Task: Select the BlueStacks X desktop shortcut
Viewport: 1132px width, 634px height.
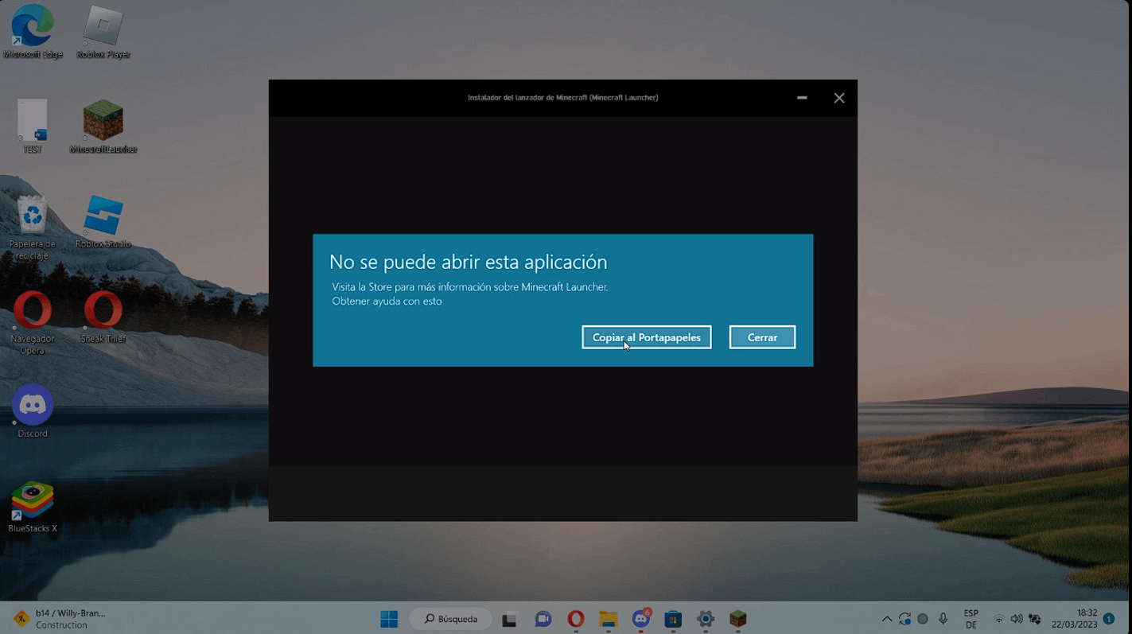Action: [33, 507]
